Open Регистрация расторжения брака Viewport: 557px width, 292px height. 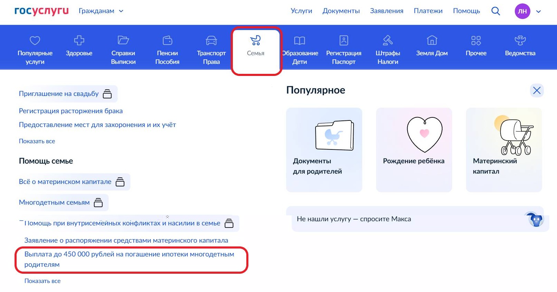tap(71, 111)
